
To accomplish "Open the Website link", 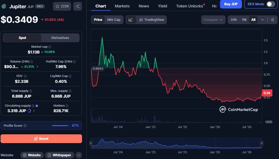I will coord(32,155).
